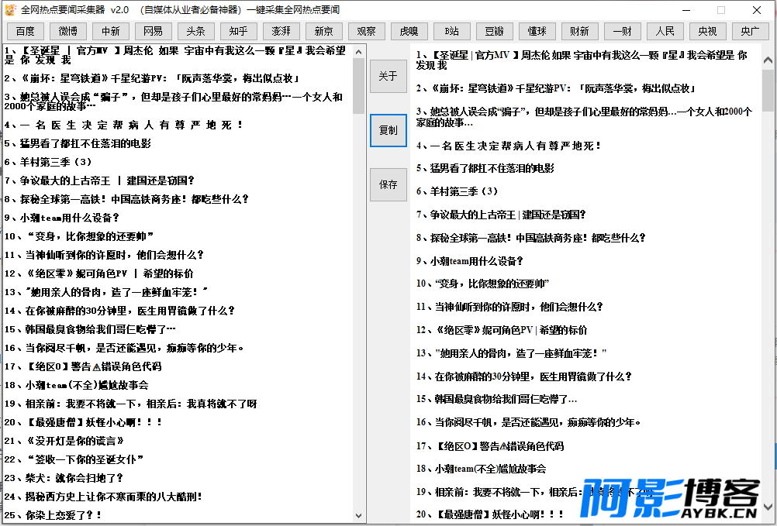Select left list item 21 《爱开灯是你的谎言》

coord(64,442)
